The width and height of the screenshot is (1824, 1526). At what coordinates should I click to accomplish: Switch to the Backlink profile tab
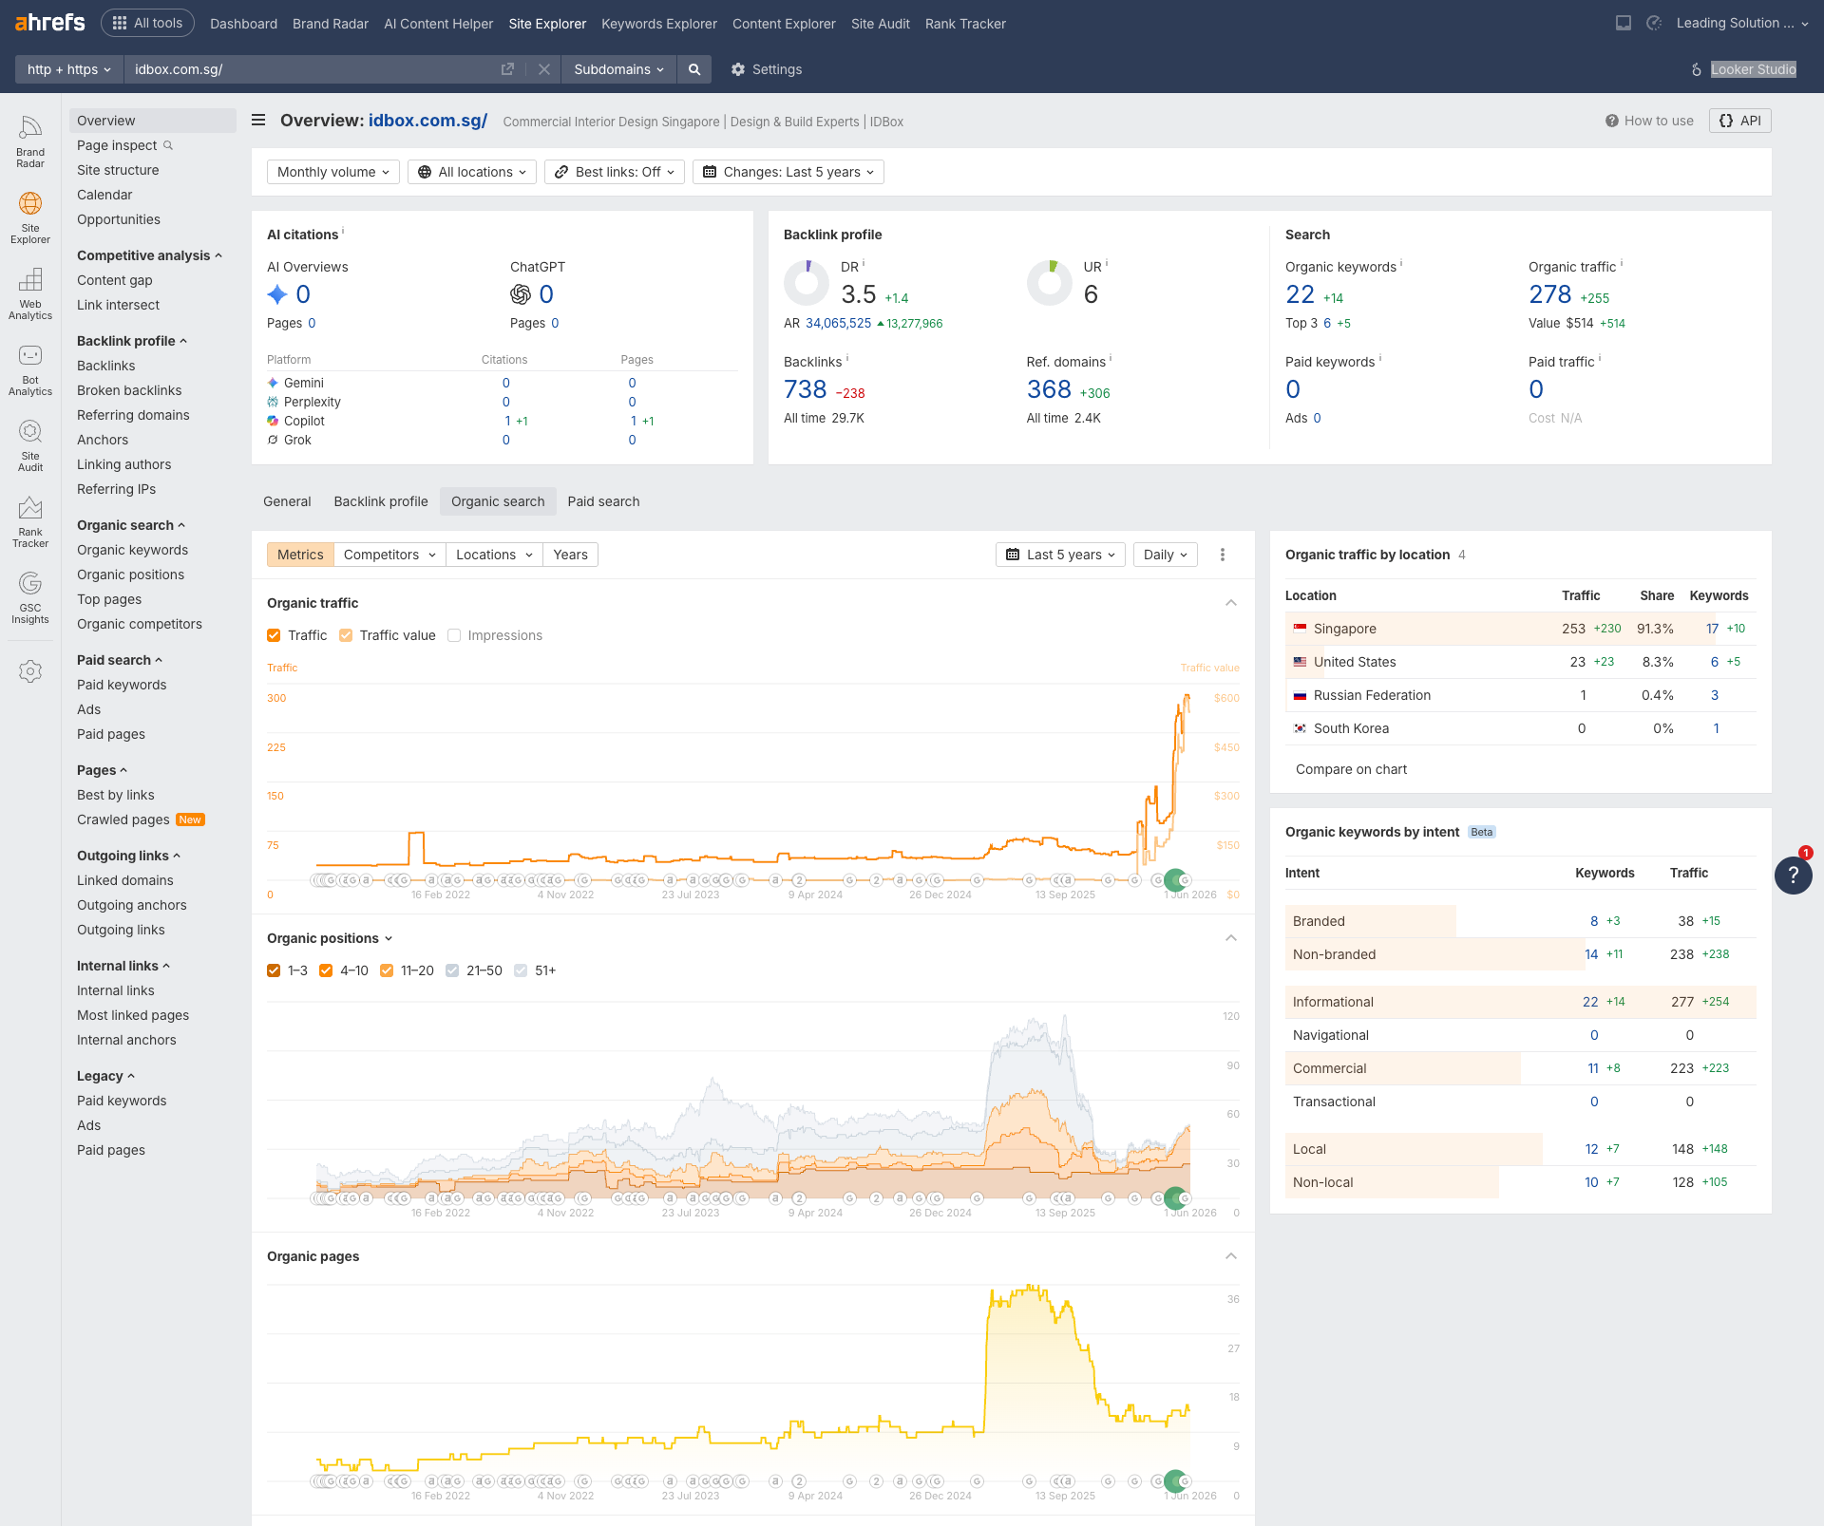coord(381,501)
